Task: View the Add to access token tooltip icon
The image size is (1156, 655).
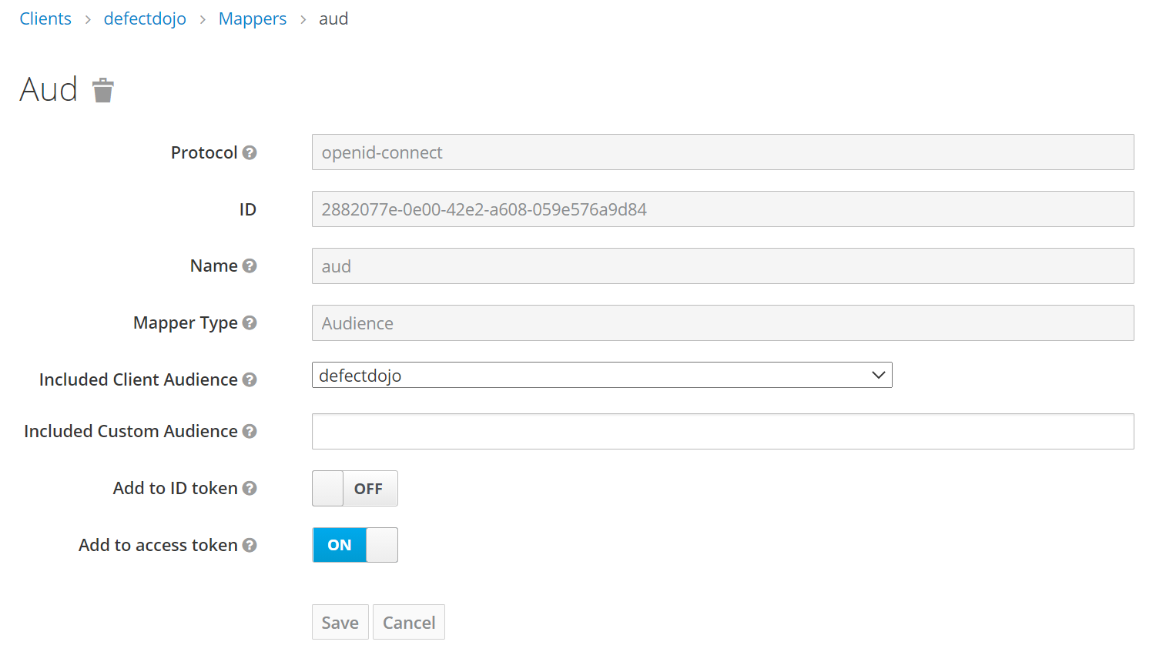Action: tap(250, 545)
